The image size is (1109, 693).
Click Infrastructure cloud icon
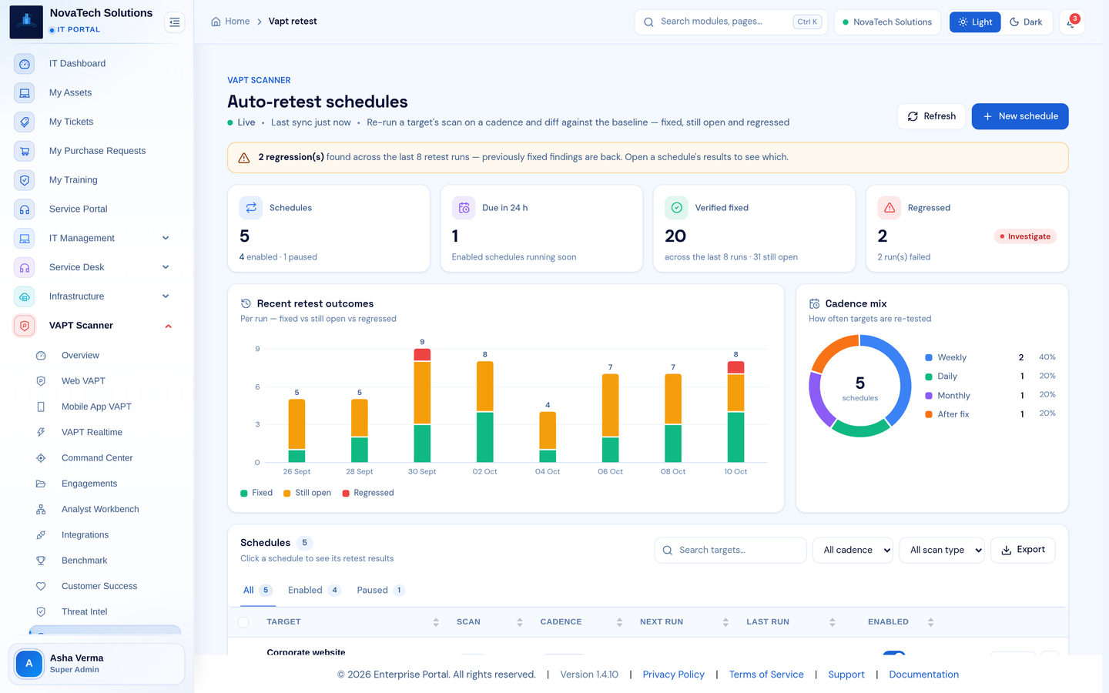25,296
